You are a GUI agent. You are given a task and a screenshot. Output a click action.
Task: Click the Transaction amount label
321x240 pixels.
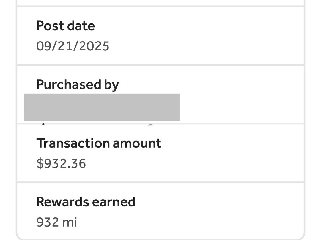pyautogui.click(x=99, y=143)
